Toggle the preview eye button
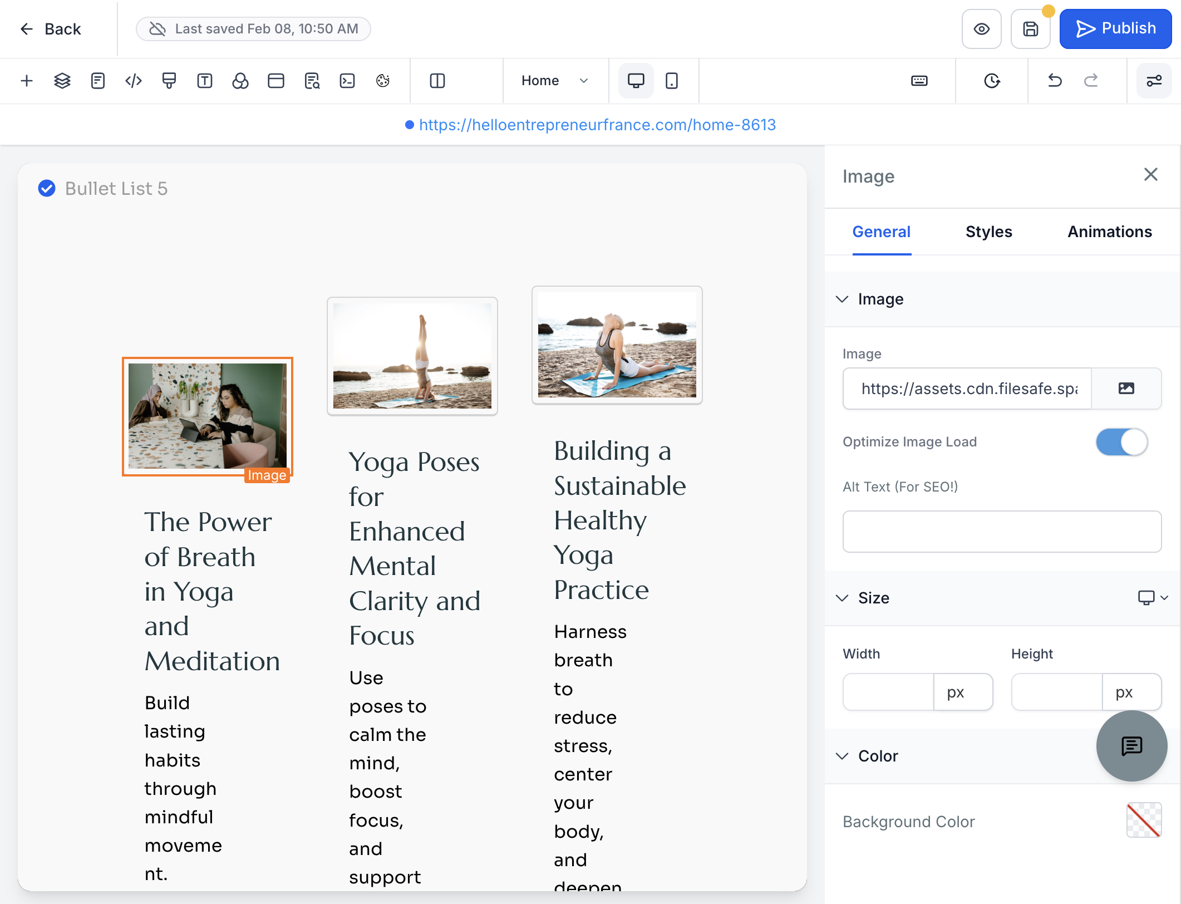This screenshot has width=1181, height=904. click(982, 29)
